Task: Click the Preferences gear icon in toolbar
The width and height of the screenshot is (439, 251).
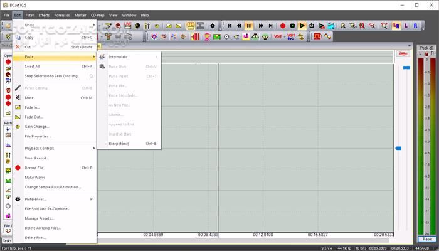Action: click(x=212, y=26)
